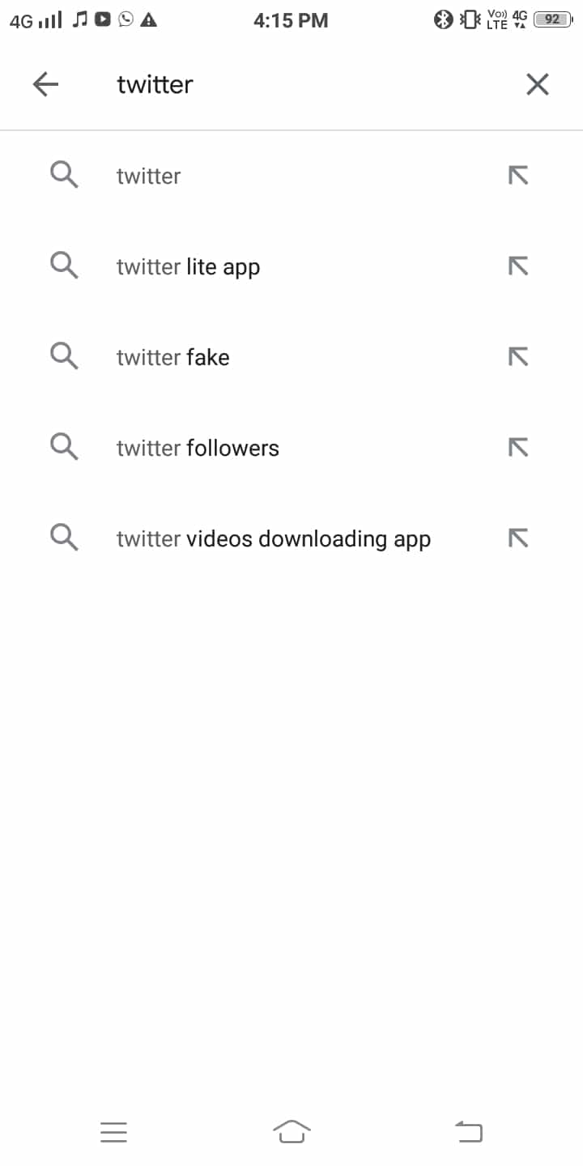Tap the fill-in arrow for 'twitter followers'

tap(518, 447)
